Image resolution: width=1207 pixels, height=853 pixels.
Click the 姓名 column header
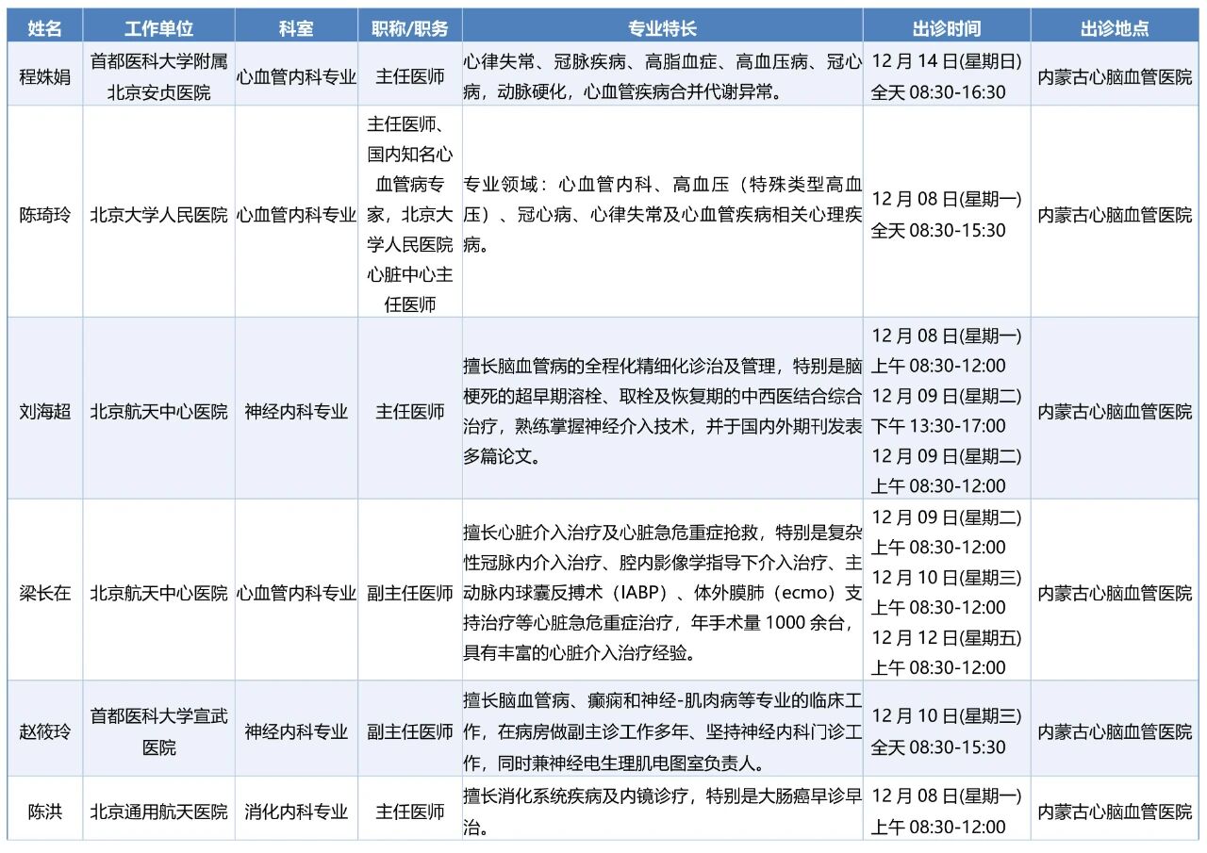[x=44, y=28]
